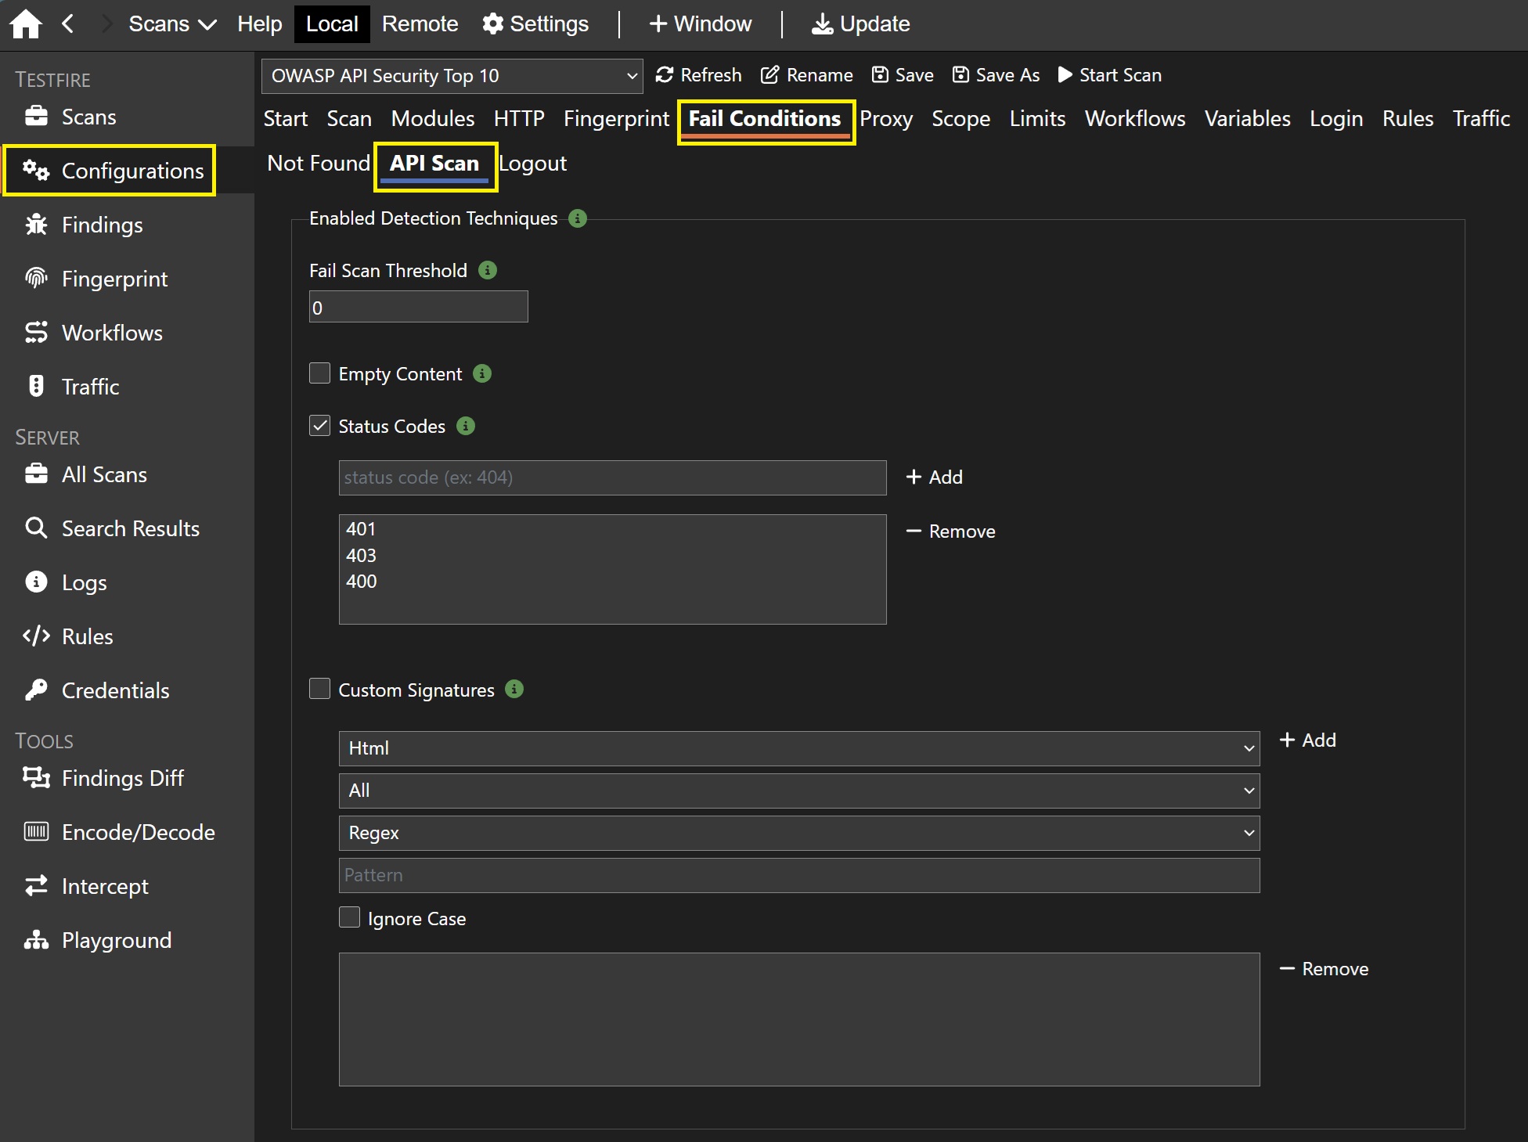1528x1142 pixels.
Task: Uncheck the Status Codes checkbox
Action: (319, 426)
